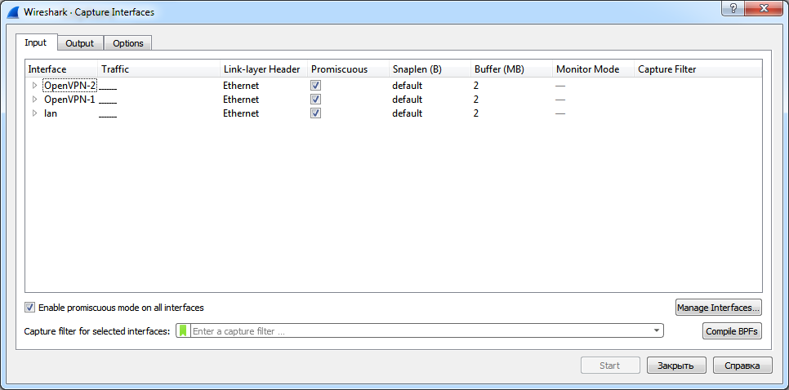The width and height of the screenshot is (789, 390).
Task: Select the lan interface name
Action: (51, 113)
